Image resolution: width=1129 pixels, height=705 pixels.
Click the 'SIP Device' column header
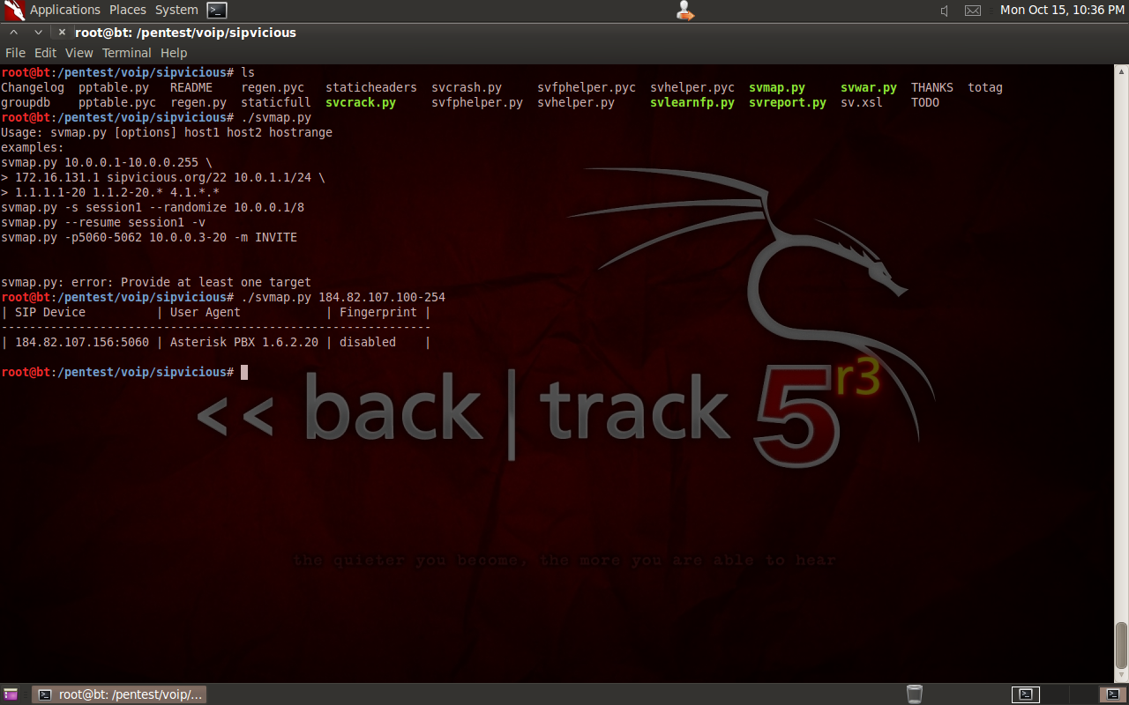[x=50, y=312]
